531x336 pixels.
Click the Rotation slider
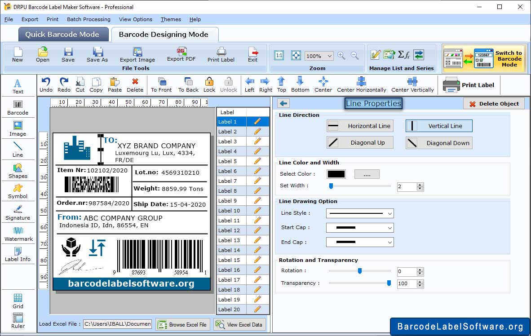tap(360, 271)
